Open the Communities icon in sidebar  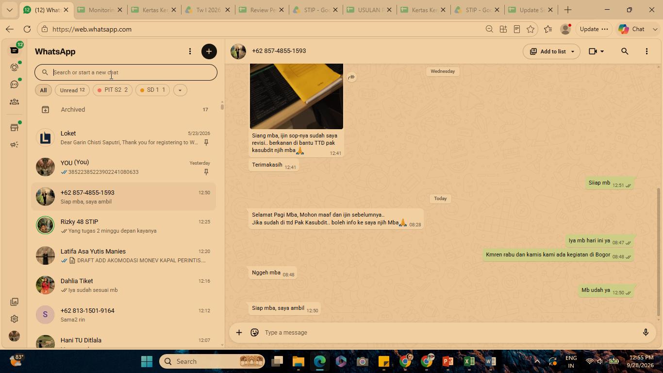14,102
